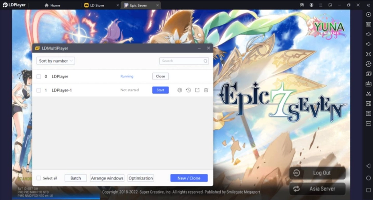Collapse the right sidebar with double-arrow icon
Viewport: 373px width, 200px height.
[x=368, y=5]
